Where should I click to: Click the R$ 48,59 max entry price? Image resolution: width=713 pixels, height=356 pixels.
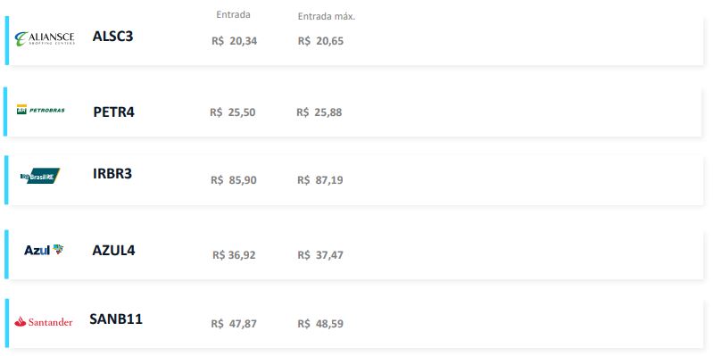(320, 324)
